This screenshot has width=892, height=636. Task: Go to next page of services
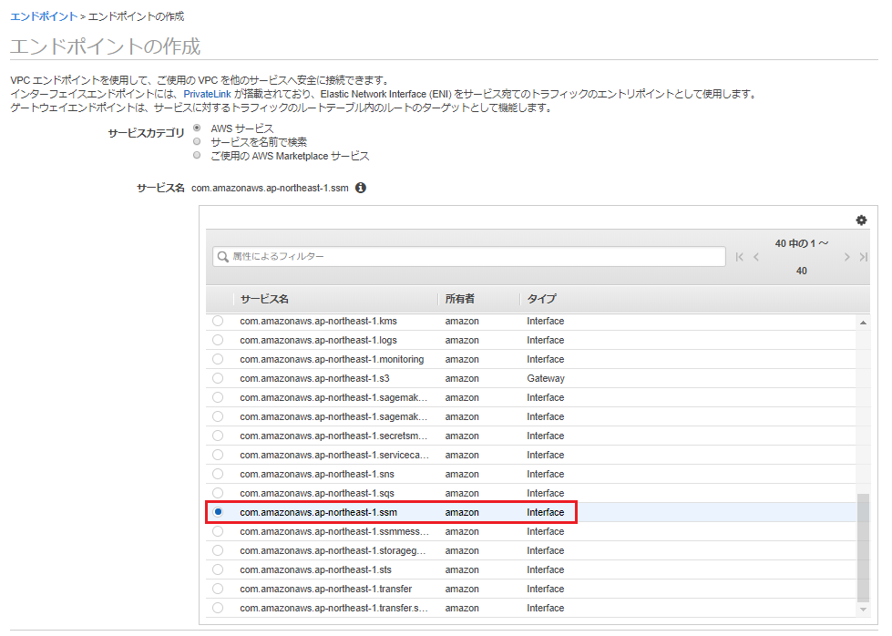point(846,257)
